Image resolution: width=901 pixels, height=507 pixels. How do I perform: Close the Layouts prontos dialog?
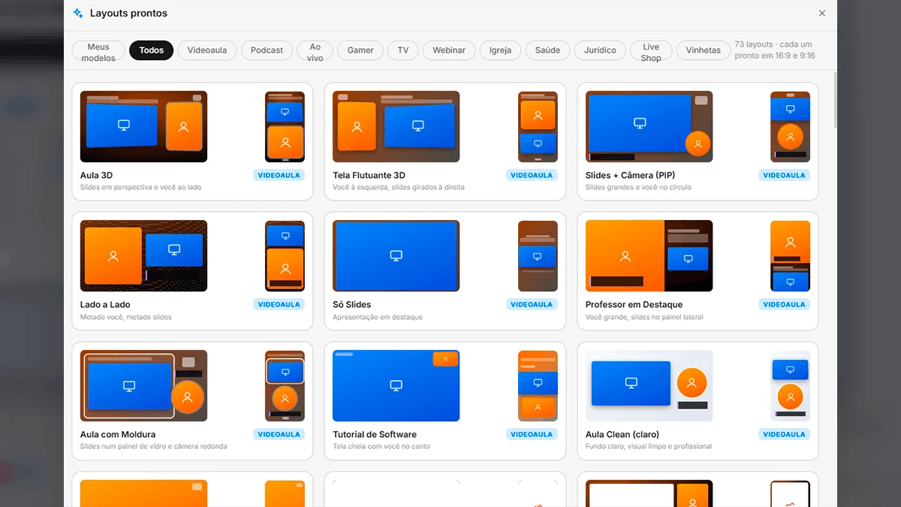(822, 14)
